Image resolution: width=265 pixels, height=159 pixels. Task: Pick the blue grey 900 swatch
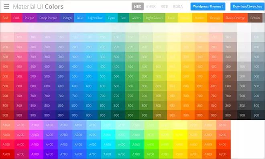[258, 115]
